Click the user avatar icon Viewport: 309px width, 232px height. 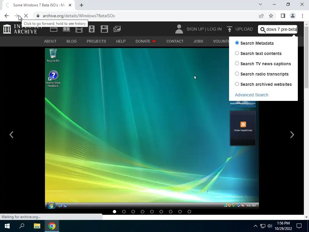coord(179,29)
